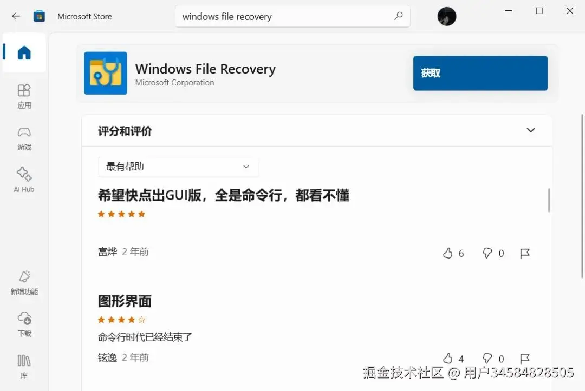Viewport: 585px width, 391px height.
Task: Click the search magnifier icon
Action: [399, 16]
